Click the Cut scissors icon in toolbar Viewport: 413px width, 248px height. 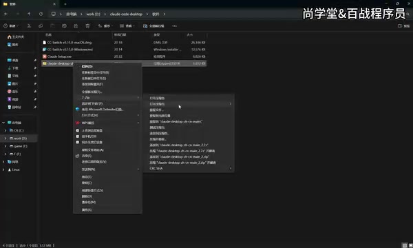pos(29,25)
